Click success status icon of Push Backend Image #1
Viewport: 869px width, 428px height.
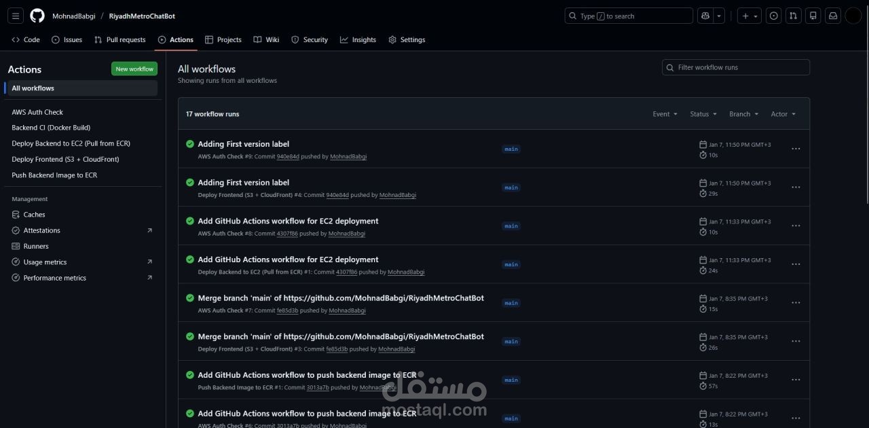tap(190, 374)
